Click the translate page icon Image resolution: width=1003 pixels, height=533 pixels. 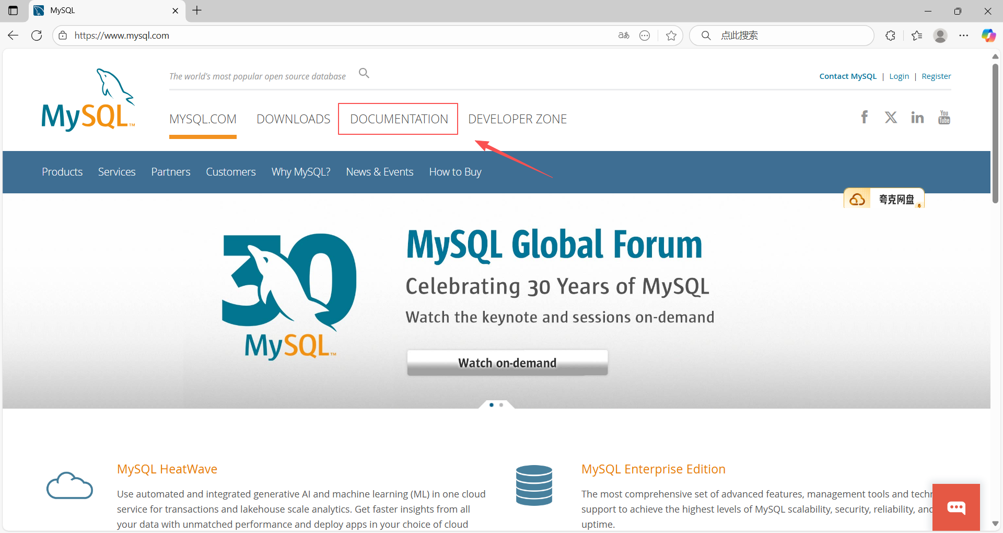[624, 36]
